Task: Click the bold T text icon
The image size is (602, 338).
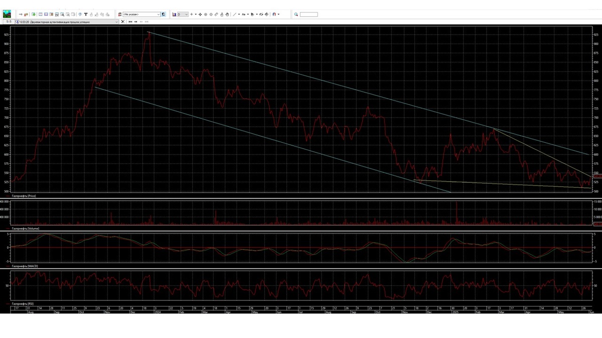Action: (x=86, y=15)
